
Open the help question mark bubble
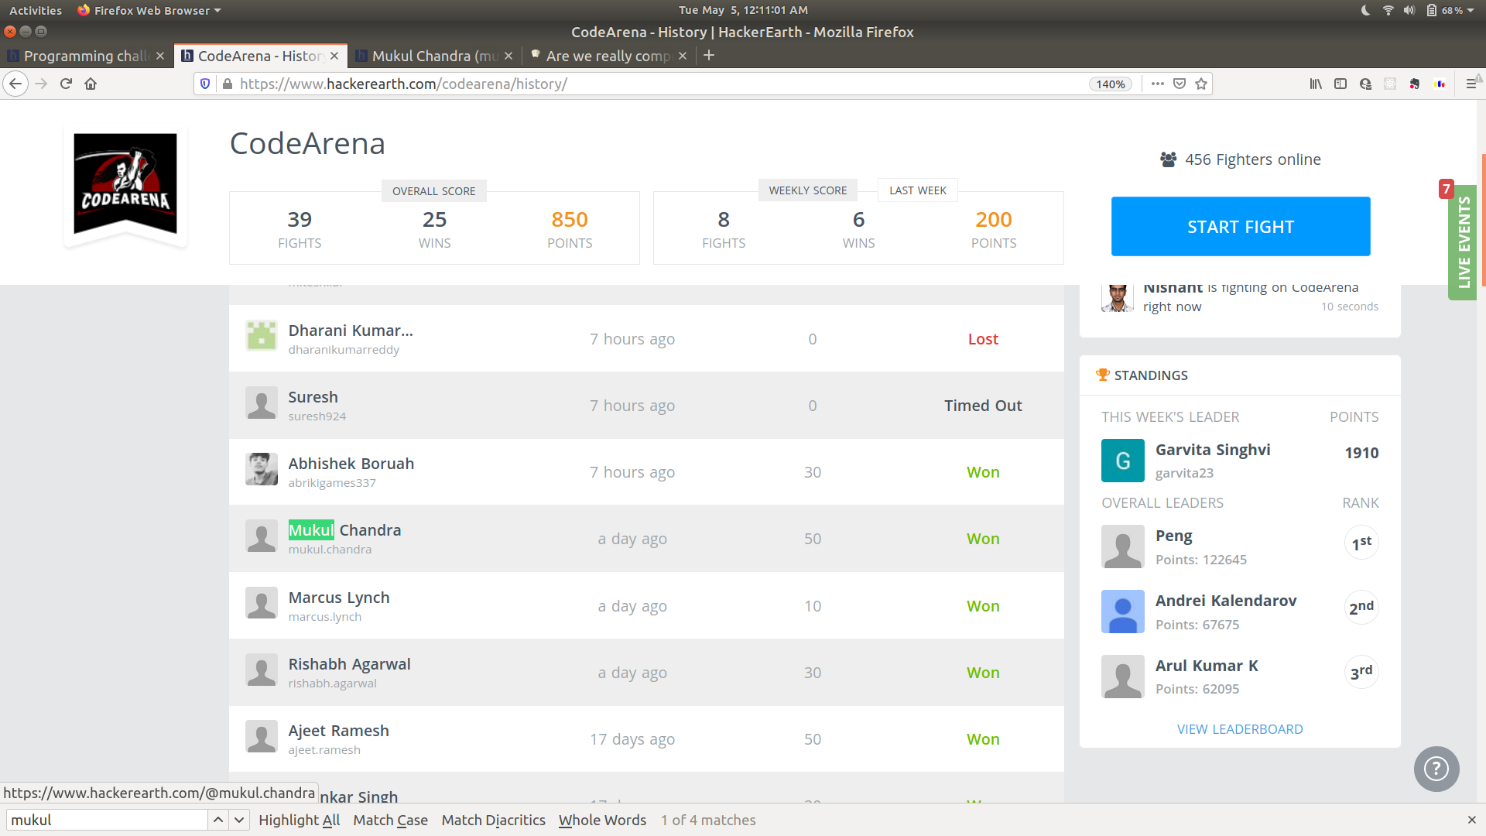[x=1436, y=769]
